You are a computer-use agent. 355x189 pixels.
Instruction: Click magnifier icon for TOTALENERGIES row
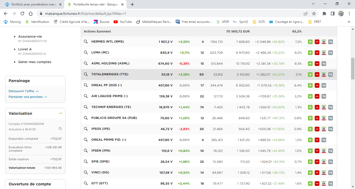tap(86, 74)
